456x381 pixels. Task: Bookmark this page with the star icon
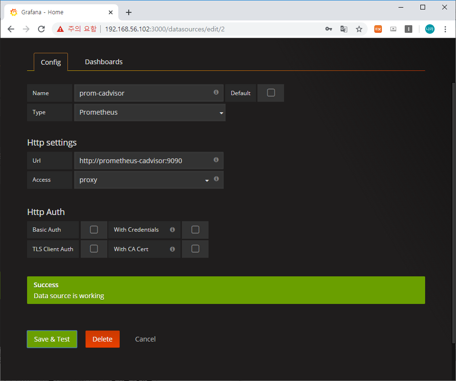[x=359, y=29]
